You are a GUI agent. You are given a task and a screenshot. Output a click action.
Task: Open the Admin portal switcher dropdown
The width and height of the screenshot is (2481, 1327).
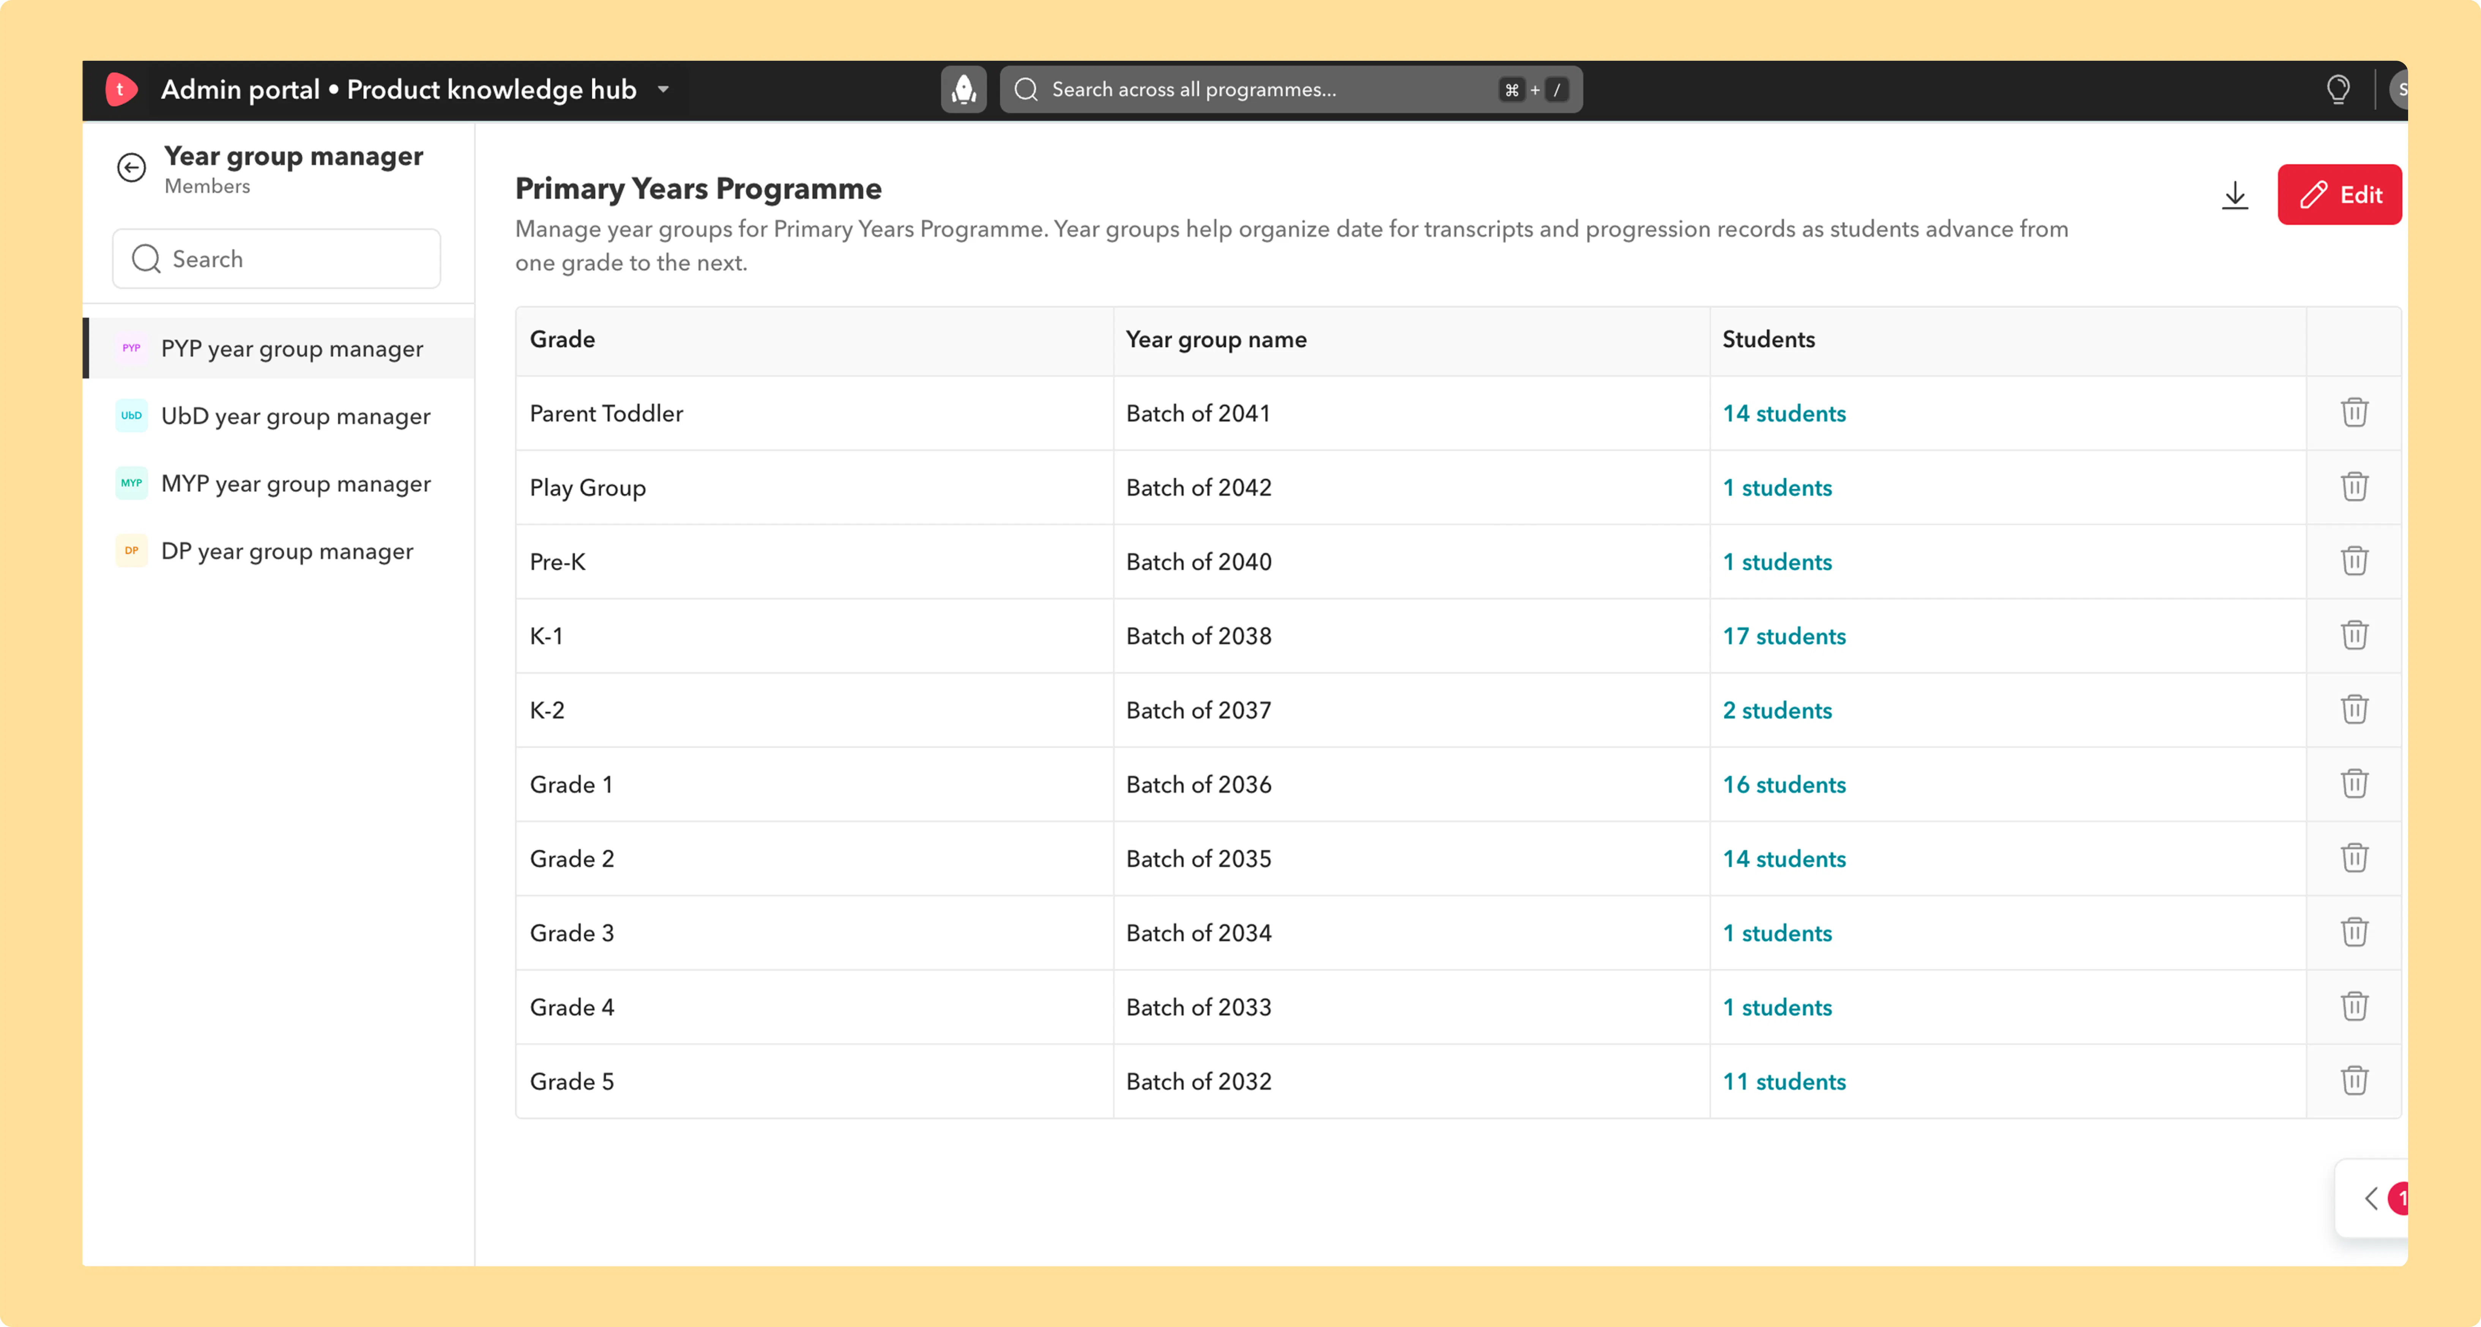point(664,90)
